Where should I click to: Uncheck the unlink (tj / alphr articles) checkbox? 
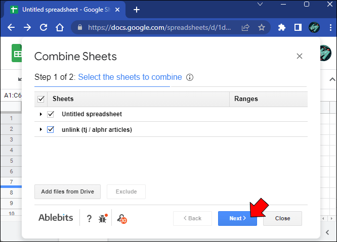pos(51,130)
